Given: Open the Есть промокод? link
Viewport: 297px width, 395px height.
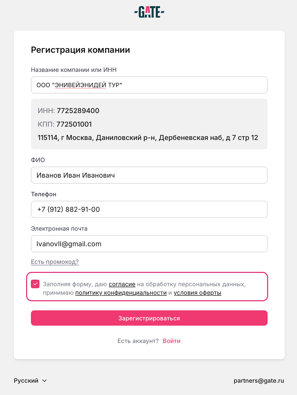Looking at the screenshot, I should click(55, 262).
